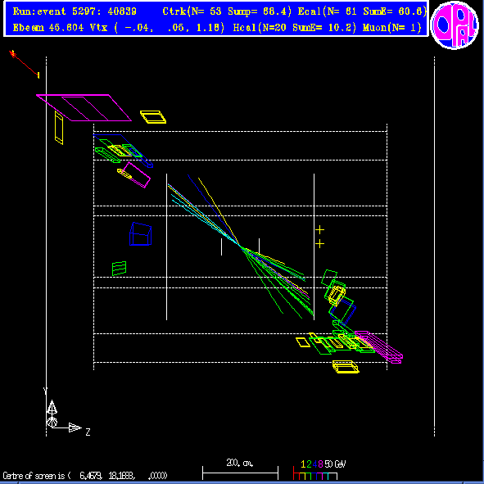Select the large magenta parallelogram muon chamber

(84, 107)
